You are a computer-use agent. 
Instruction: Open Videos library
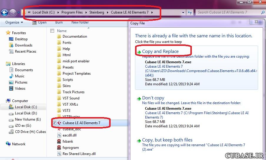click(20, 89)
